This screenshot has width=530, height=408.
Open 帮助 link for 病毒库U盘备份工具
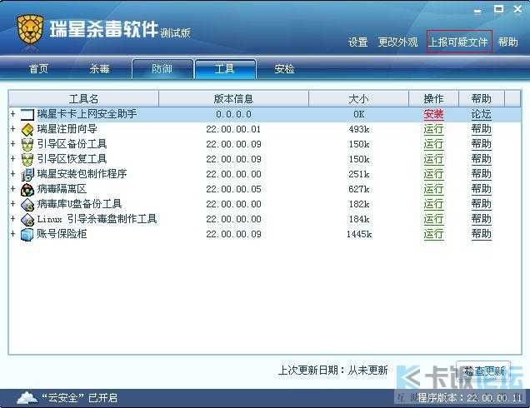coord(482,204)
